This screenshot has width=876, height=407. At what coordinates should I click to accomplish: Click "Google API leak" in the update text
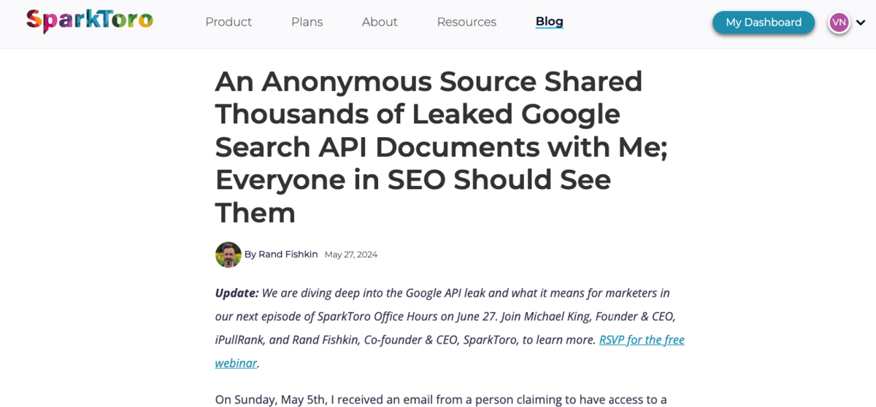pyautogui.click(x=442, y=293)
